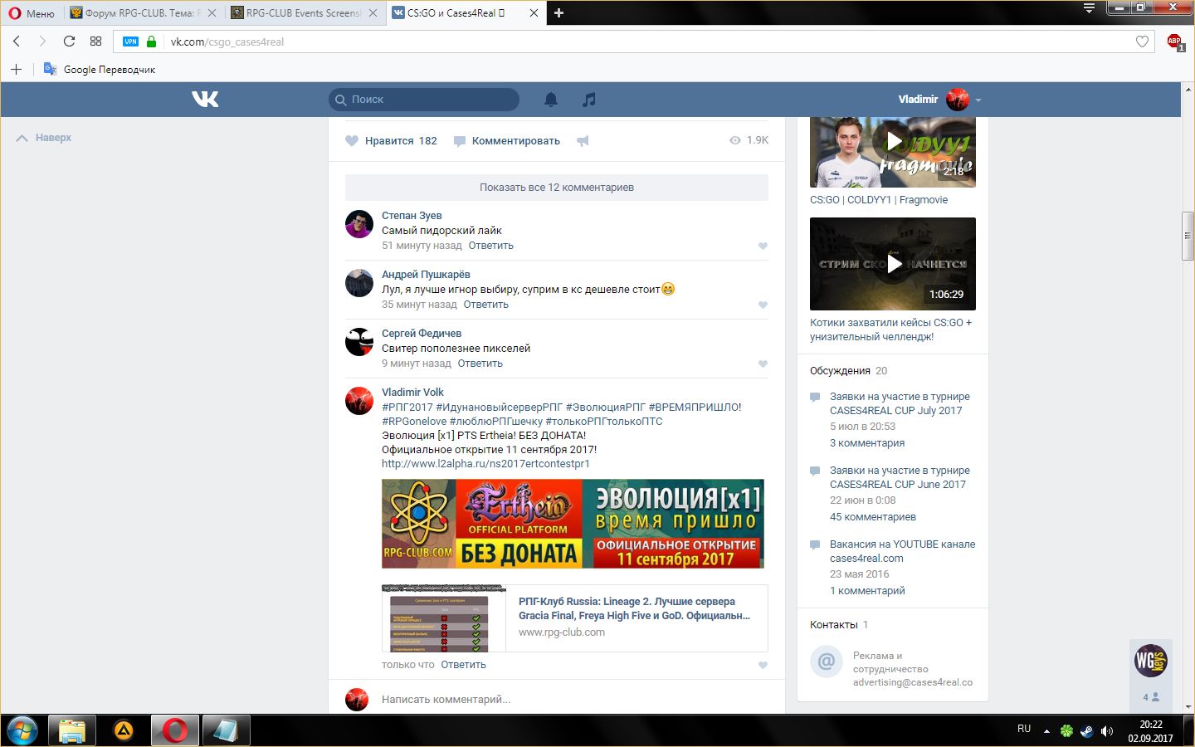Bookmark page with heart icon
The width and height of the screenshot is (1195, 747).
1142,41
